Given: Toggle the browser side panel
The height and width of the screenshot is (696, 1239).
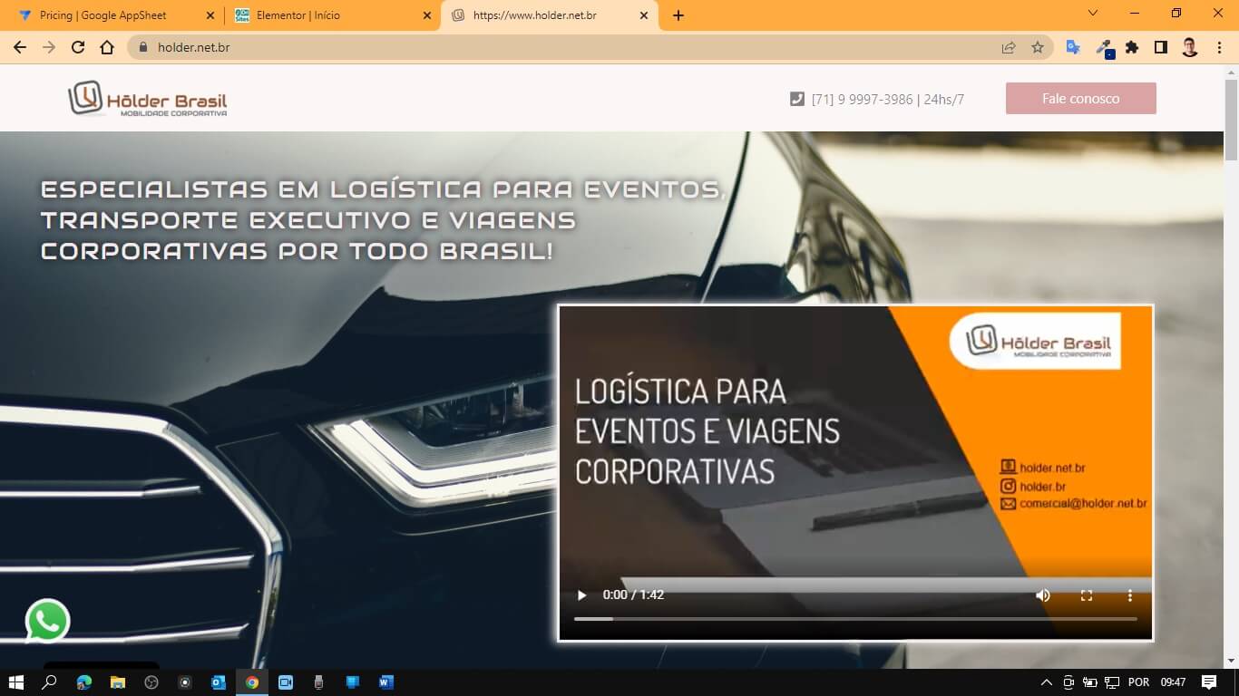Looking at the screenshot, I should (x=1160, y=47).
